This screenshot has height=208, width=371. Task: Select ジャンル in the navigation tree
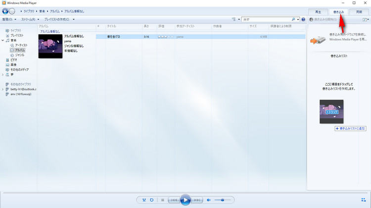click(x=19, y=55)
